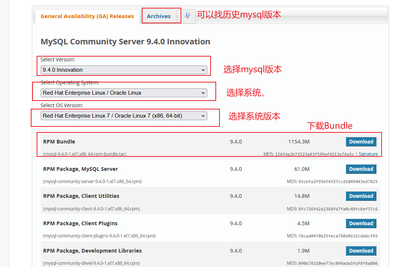416x267 pixels.
Task: Click the 'RPM Bundle' title text
Action: point(59,142)
